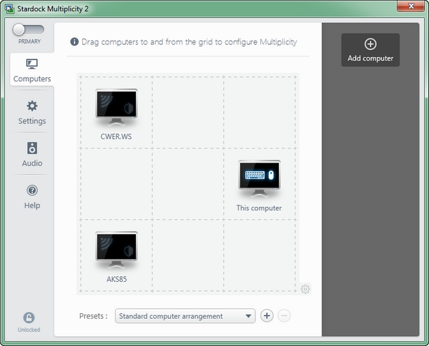Toggle the PRIMARY mode switch
This screenshot has height=346, width=429.
point(28,30)
